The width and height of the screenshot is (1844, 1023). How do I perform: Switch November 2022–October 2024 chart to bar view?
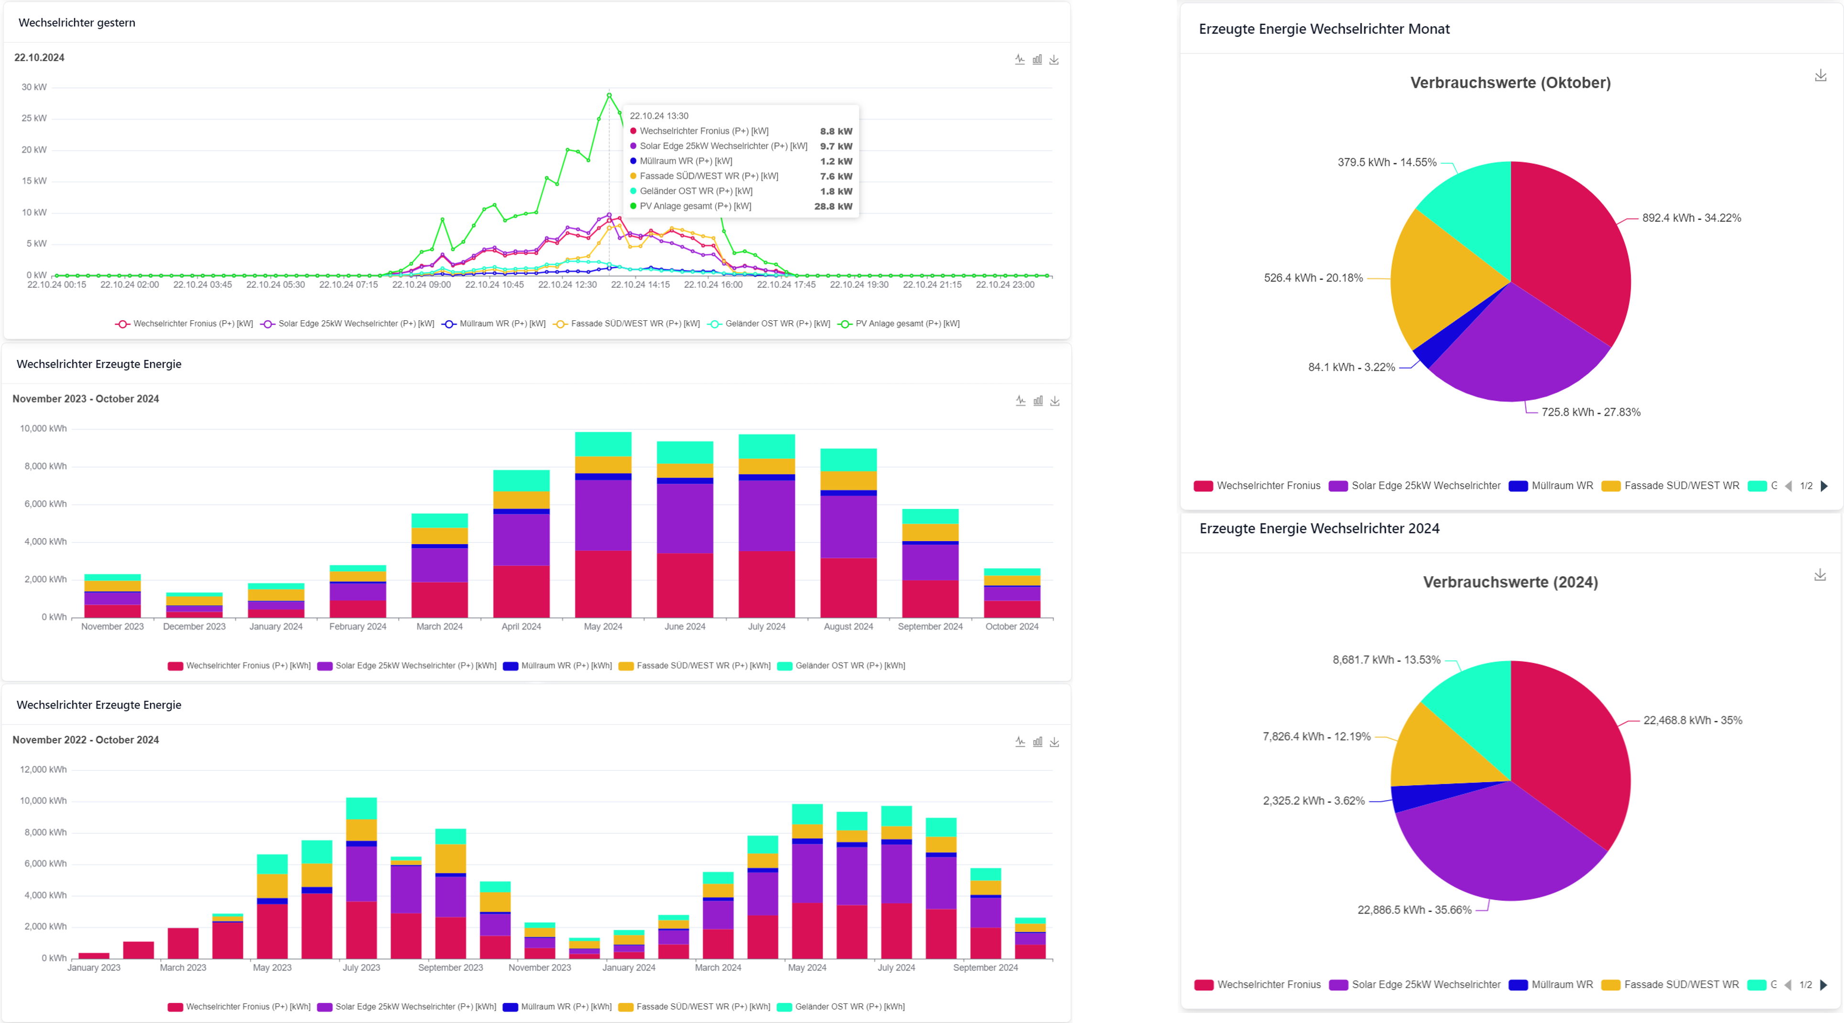[1037, 741]
